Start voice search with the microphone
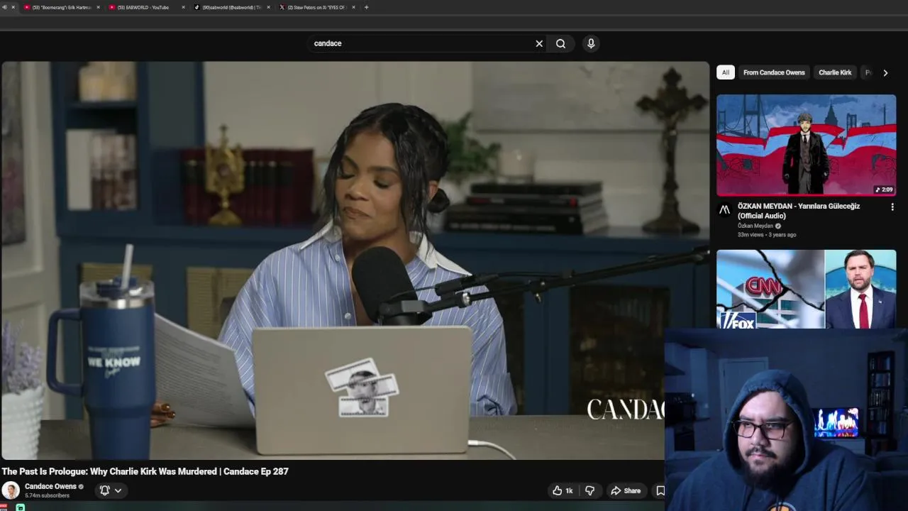 point(591,43)
